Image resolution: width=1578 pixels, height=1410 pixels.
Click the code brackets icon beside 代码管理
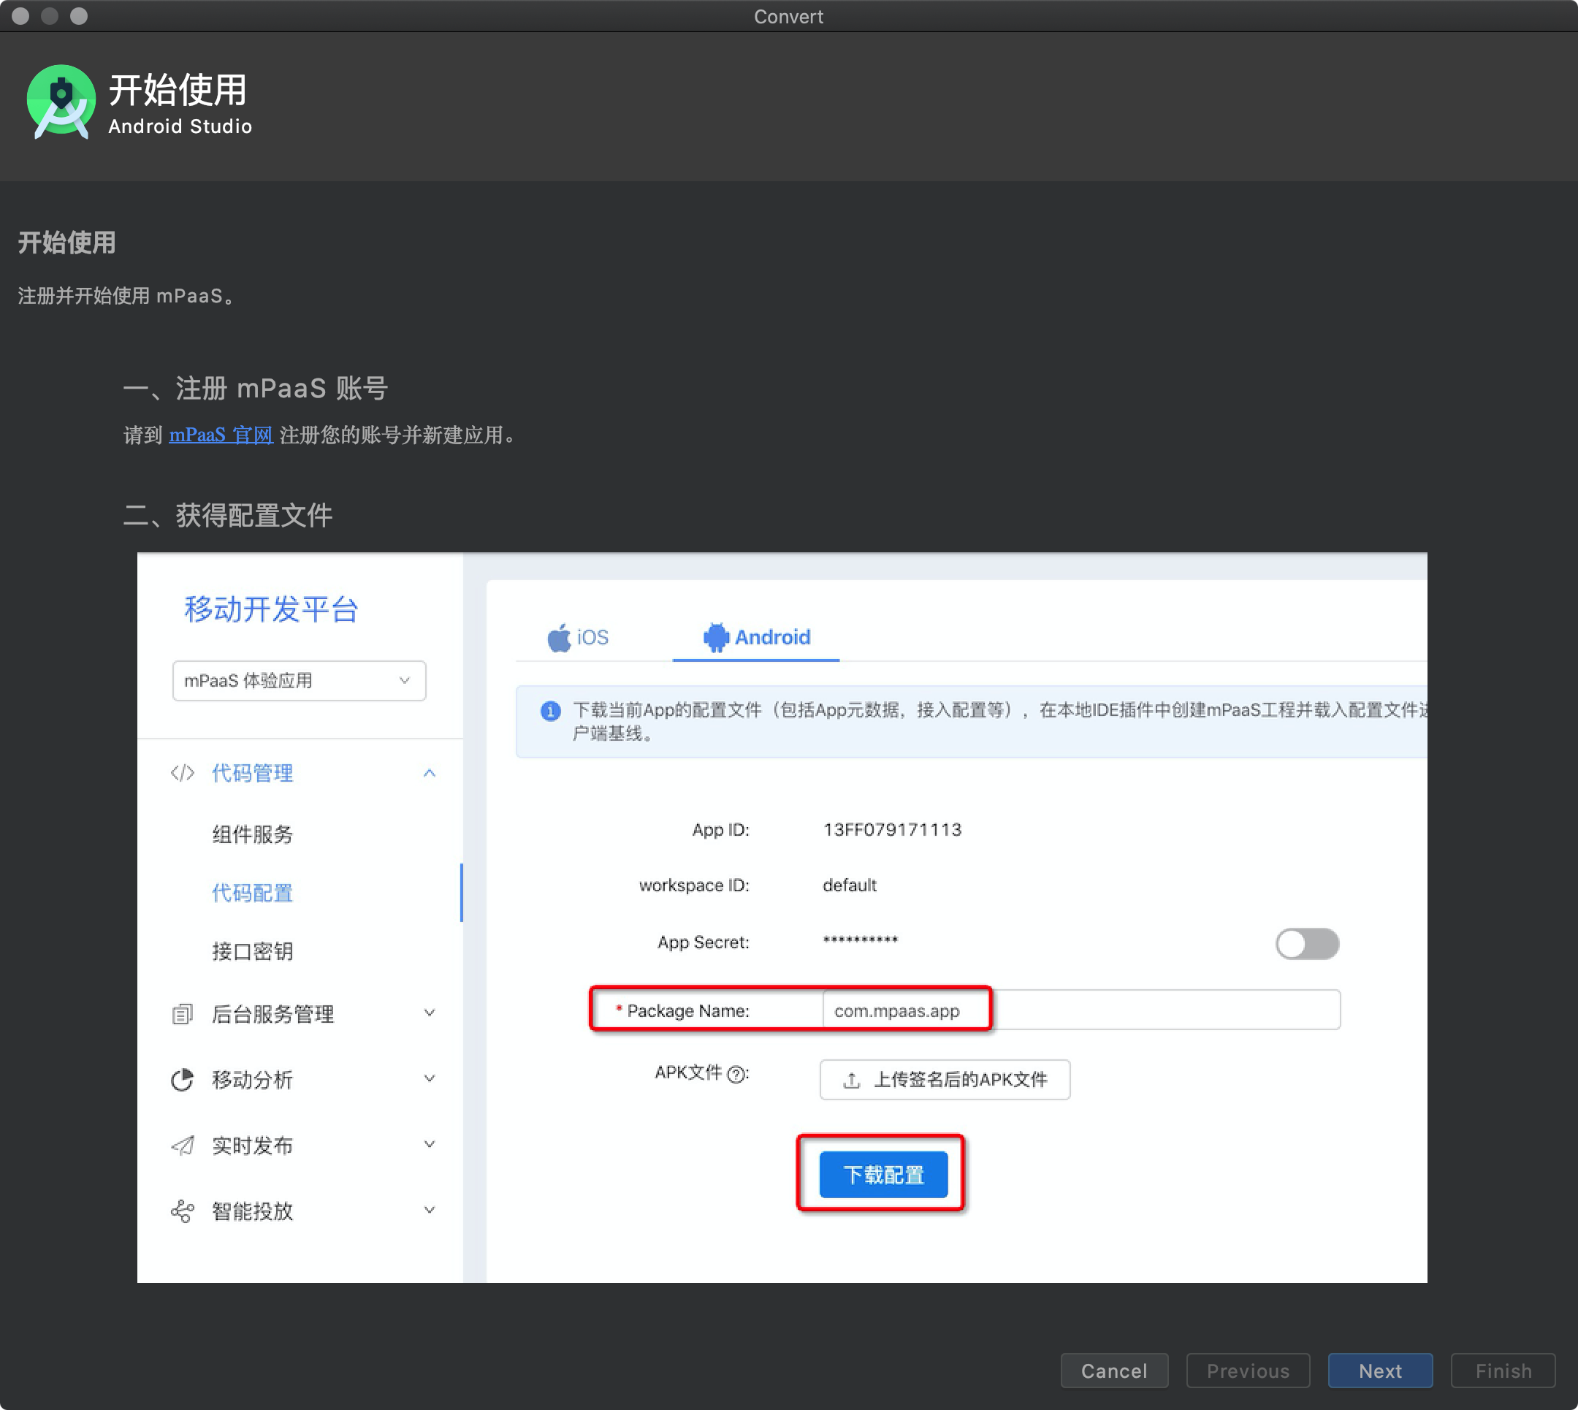(183, 773)
